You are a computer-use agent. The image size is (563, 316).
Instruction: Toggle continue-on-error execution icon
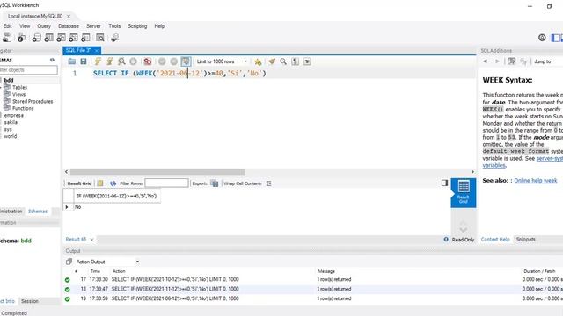(x=148, y=61)
